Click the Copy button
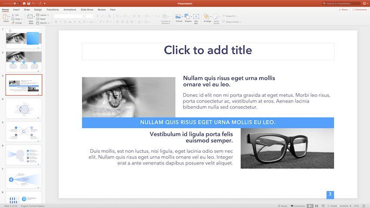The width and height of the screenshot is (370, 208). tap(16, 19)
